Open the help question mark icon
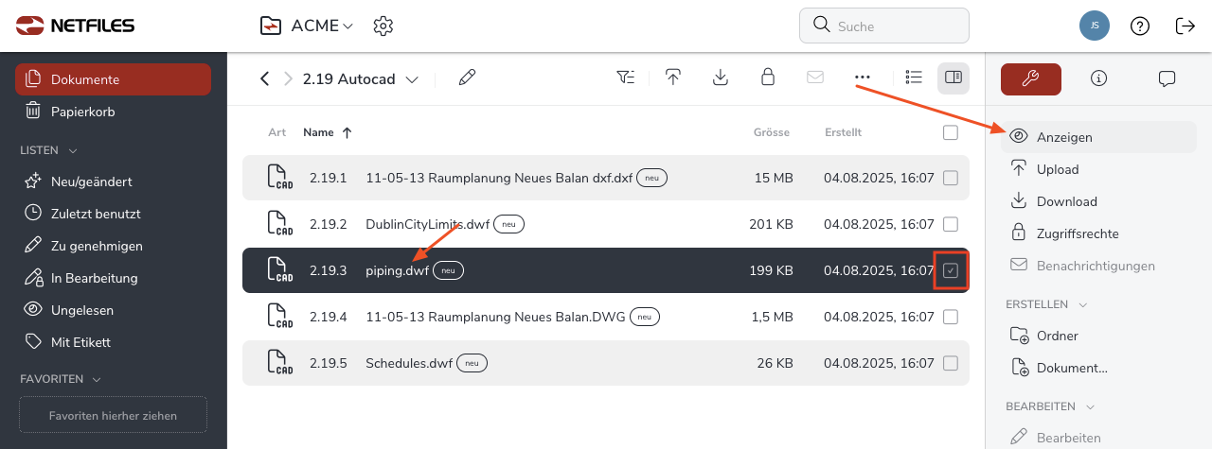This screenshot has height=449, width=1212. pyautogui.click(x=1140, y=26)
